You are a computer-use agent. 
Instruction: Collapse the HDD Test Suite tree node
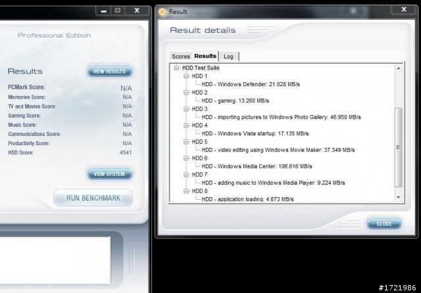pyautogui.click(x=176, y=68)
